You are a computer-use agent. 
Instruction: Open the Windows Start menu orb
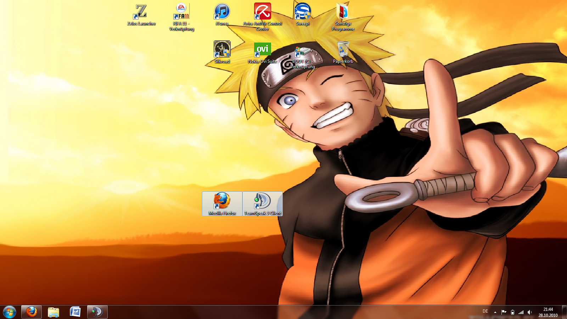[x=10, y=312]
